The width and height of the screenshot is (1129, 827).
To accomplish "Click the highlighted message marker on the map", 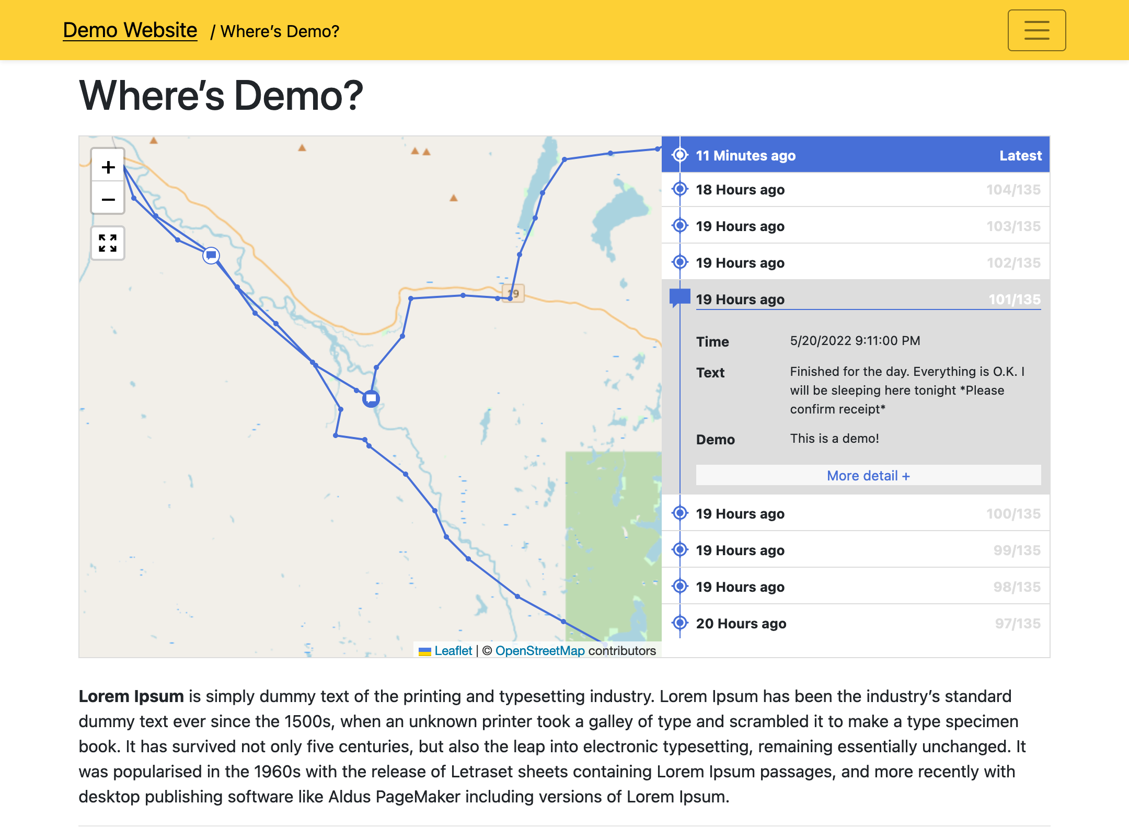I will (x=371, y=399).
